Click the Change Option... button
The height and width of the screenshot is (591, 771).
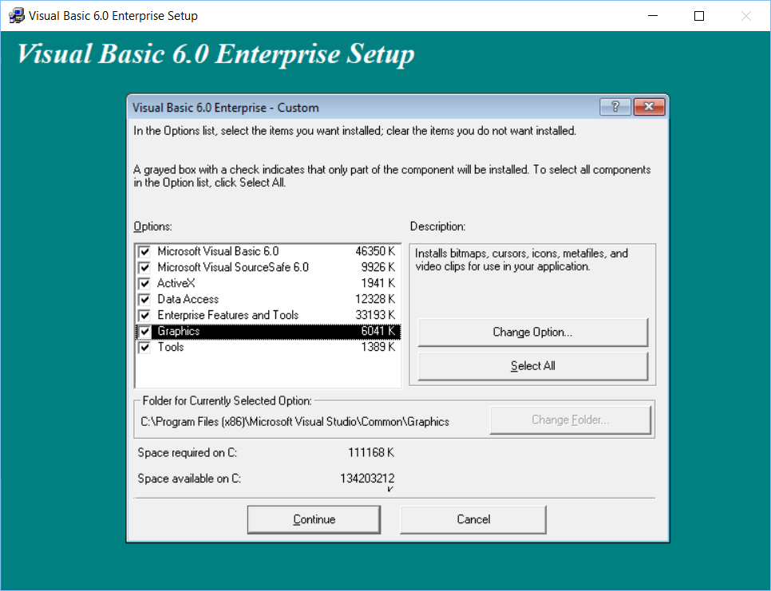click(x=532, y=332)
